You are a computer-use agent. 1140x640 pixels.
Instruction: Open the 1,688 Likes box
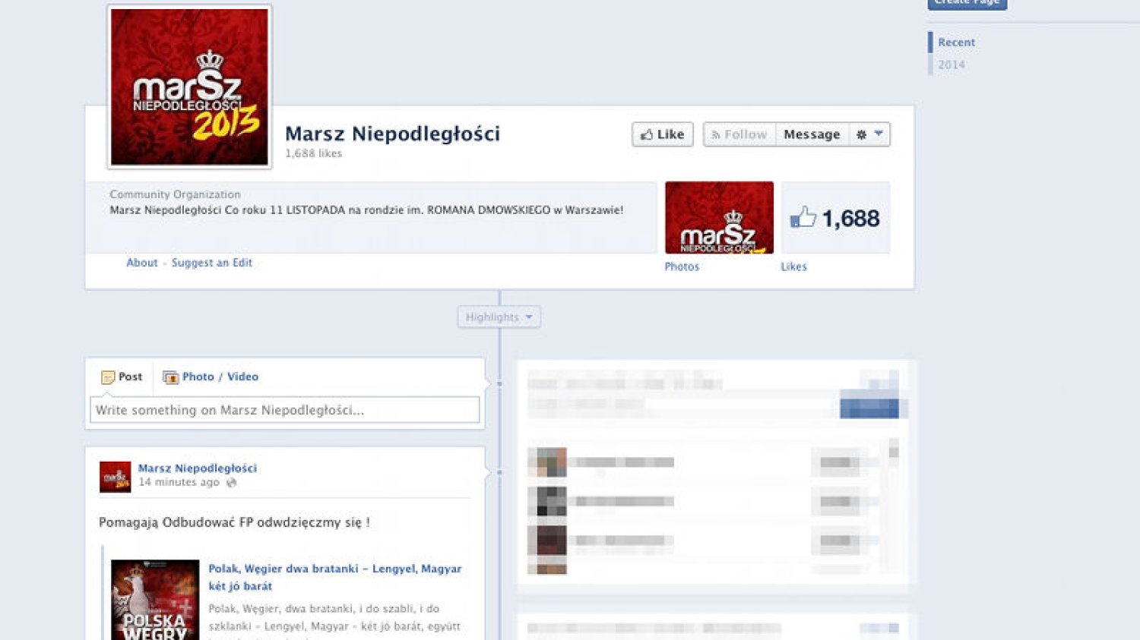click(x=835, y=217)
